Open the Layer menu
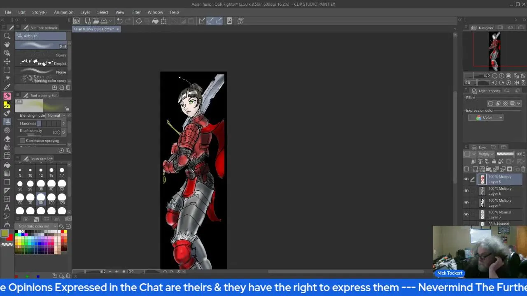The image size is (527, 296). (85, 12)
